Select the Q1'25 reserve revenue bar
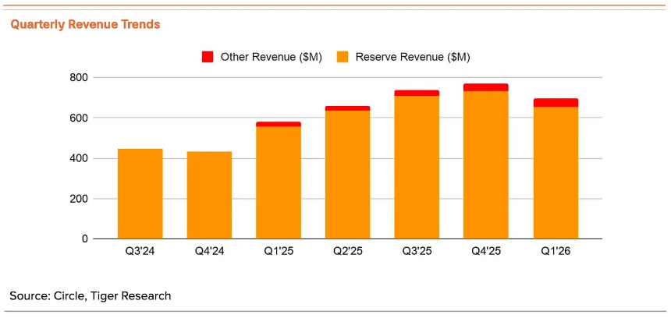 (279, 182)
